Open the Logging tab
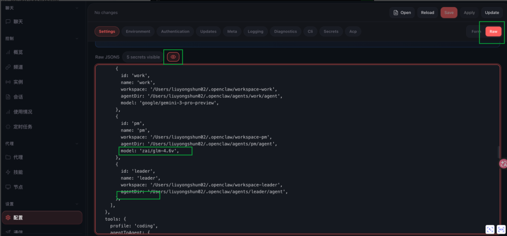This screenshot has height=236, width=507. [255, 31]
